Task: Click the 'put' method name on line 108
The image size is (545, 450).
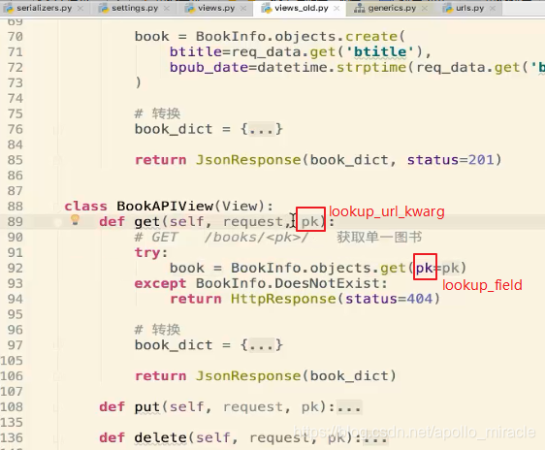Action: tap(147, 407)
